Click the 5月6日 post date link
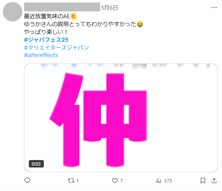222x191 pixels. [109, 7]
